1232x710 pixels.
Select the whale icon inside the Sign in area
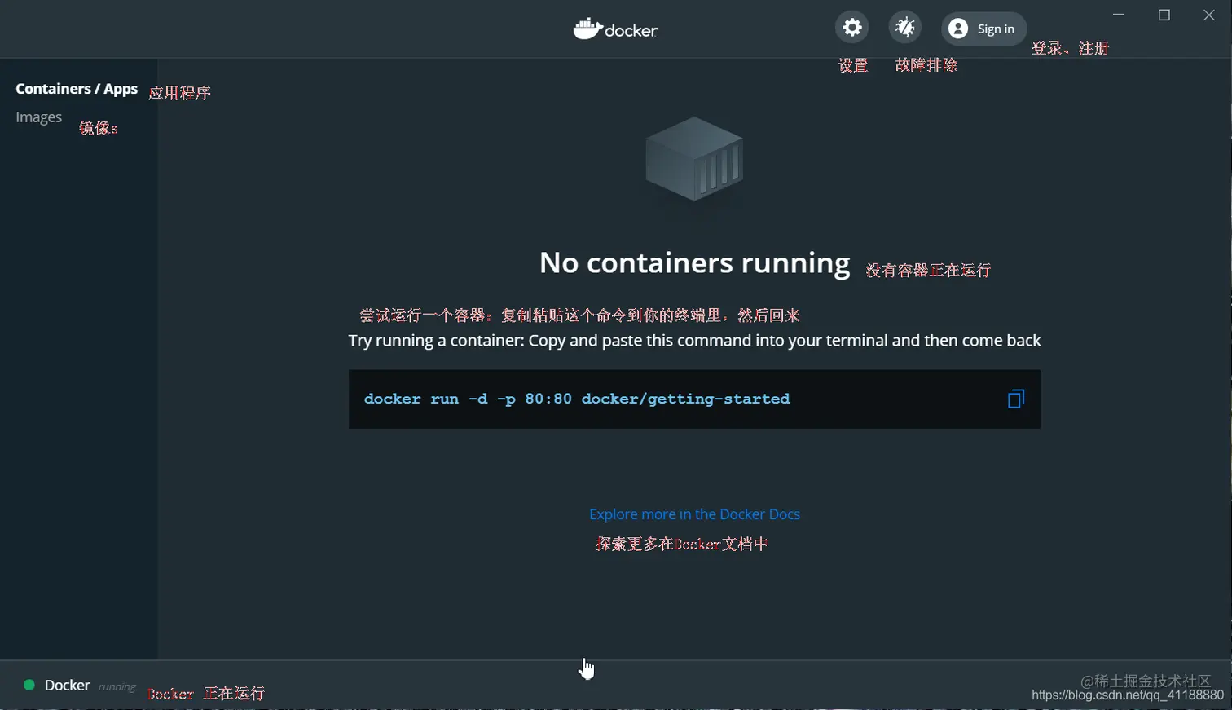point(957,29)
